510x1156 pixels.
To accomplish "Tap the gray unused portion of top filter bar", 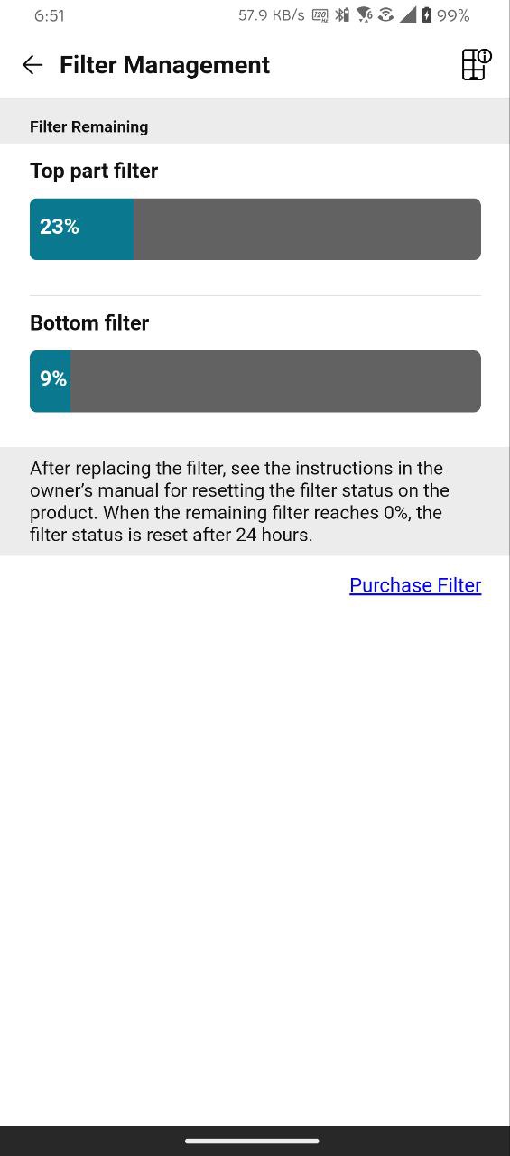I will coord(307,229).
